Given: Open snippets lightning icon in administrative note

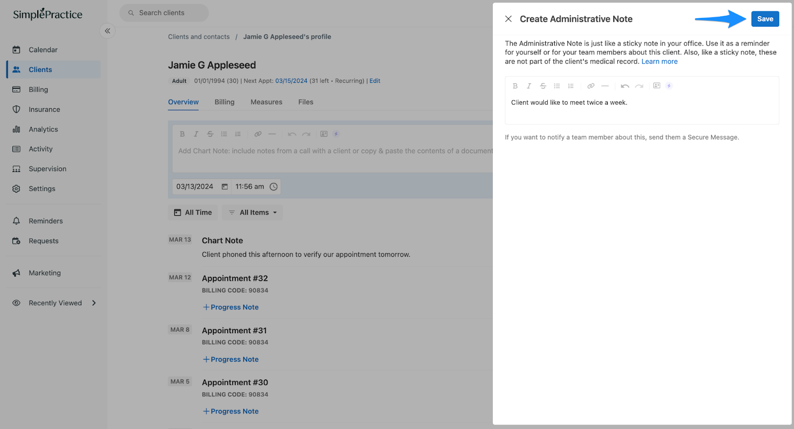Looking at the screenshot, I should [x=669, y=86].
